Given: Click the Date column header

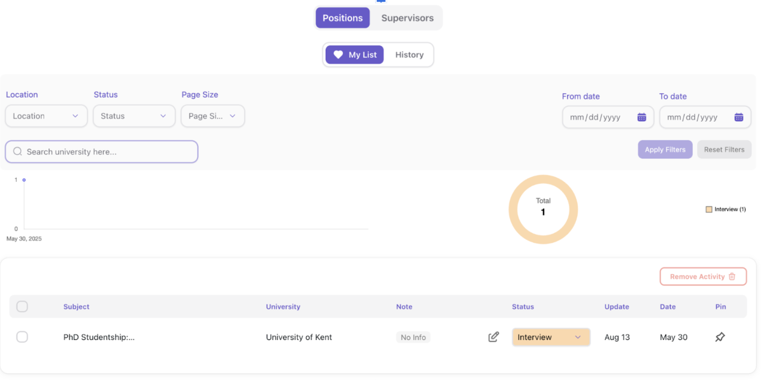Looking at the screenshot, I should click(x=668, y=306).
